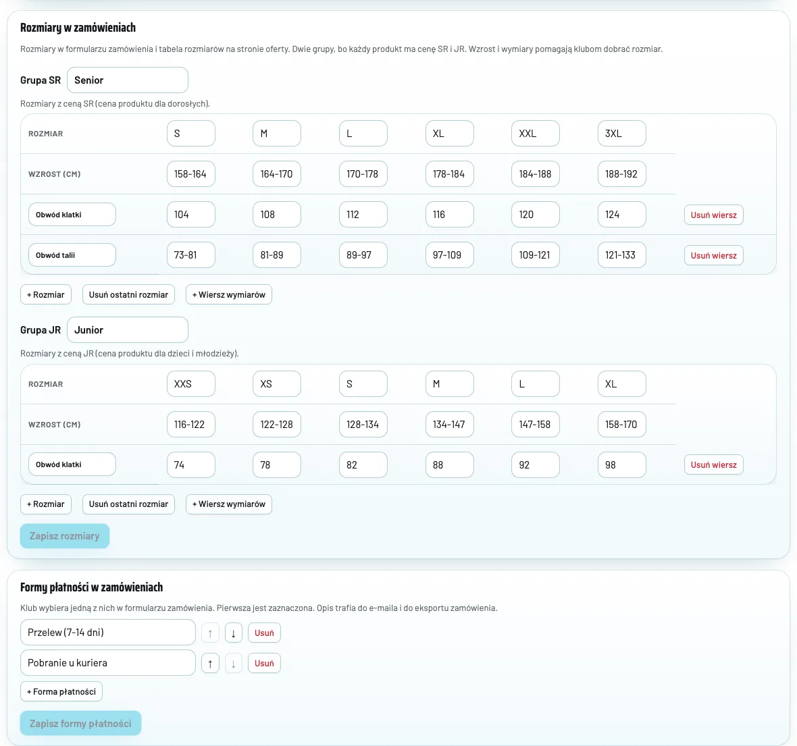Change Junior height value '116-122'

190,425
